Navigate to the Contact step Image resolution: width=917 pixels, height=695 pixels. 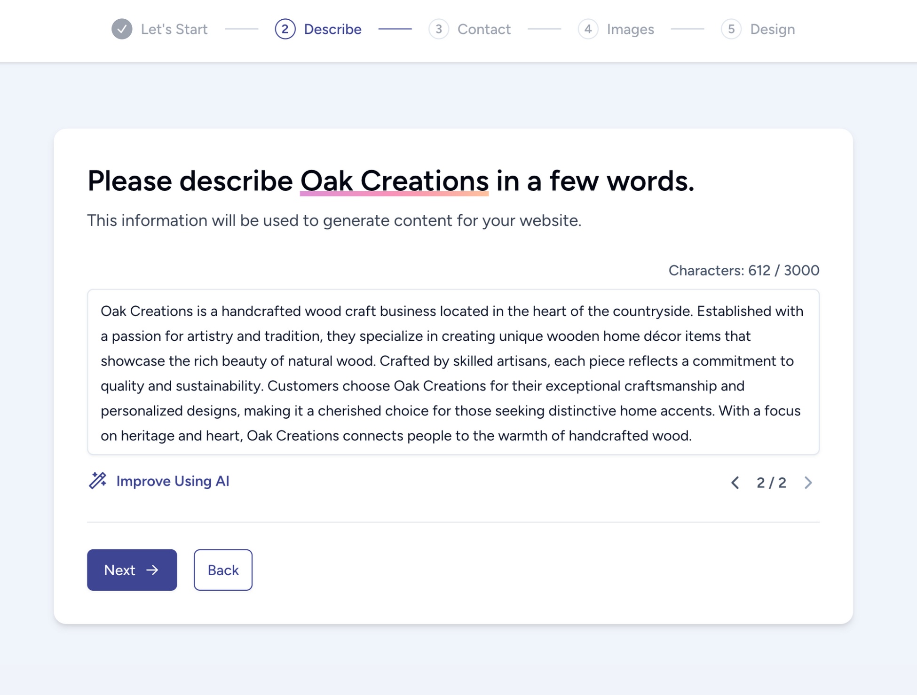click(x=483, y=29)
